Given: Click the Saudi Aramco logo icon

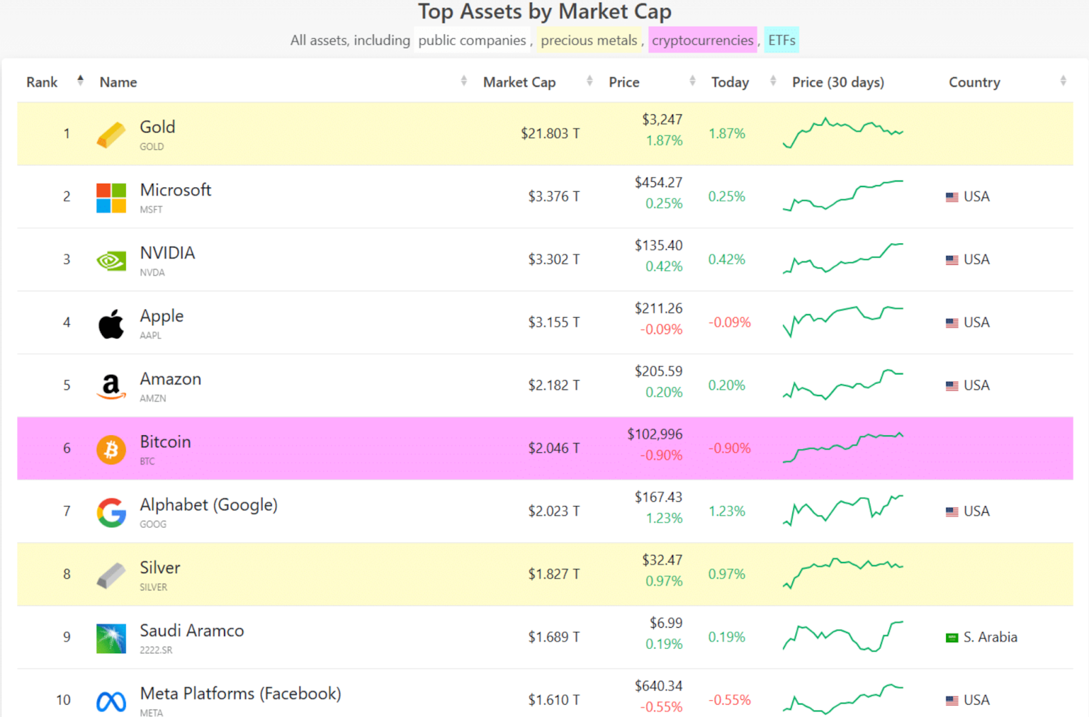Looking at the screenshot, I should click(x=111, y=639).
